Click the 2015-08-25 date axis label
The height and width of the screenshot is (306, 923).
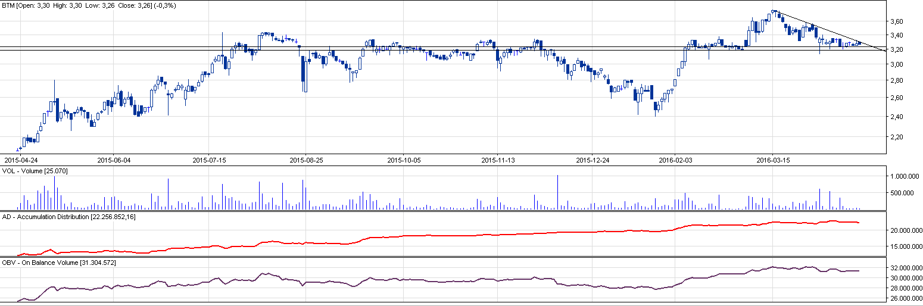pos(306,160)
